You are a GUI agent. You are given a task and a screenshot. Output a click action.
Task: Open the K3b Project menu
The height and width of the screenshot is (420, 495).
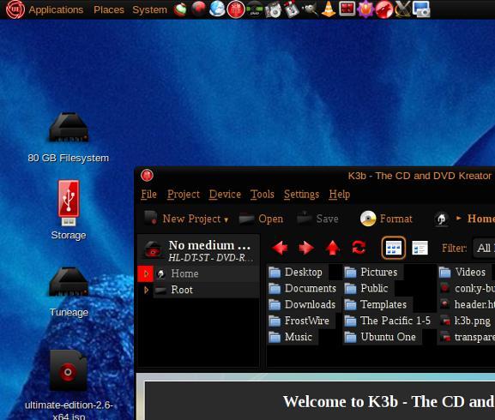184,195
